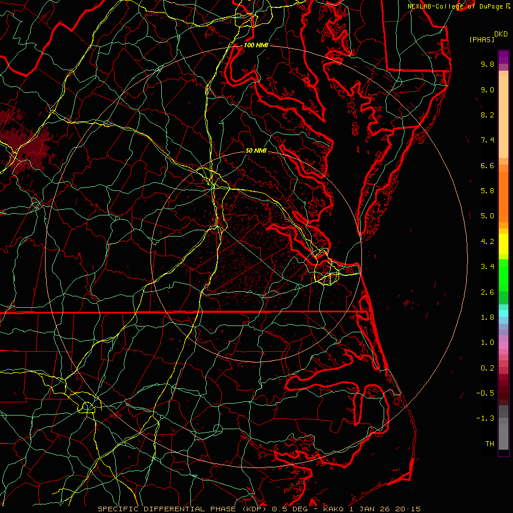Click the TH legend label
This screenshot has height=513, width=513.
(490, 444)
